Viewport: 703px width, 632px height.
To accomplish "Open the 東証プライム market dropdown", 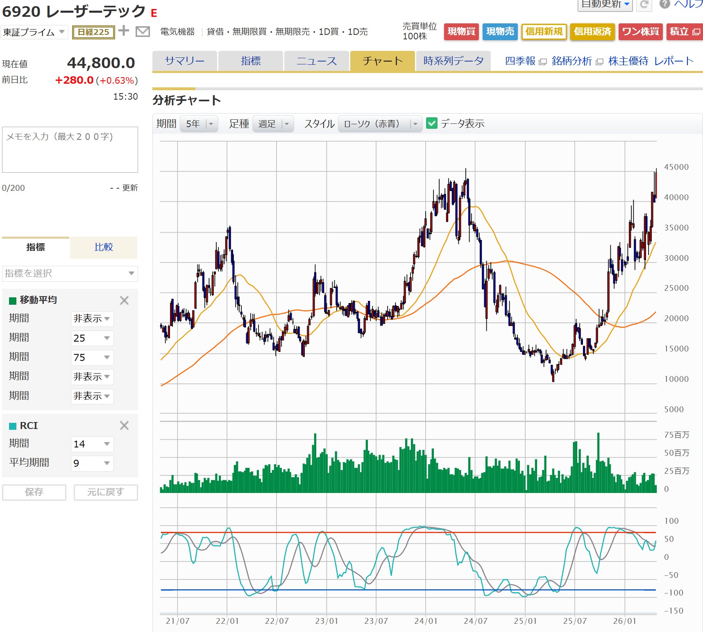I will click(34, 32).
